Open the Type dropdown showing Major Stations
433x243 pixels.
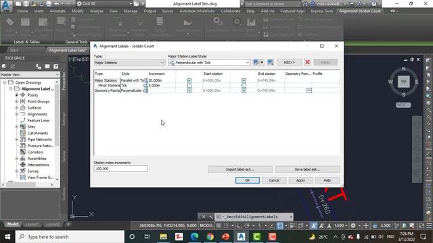click(x=129, y=63)
